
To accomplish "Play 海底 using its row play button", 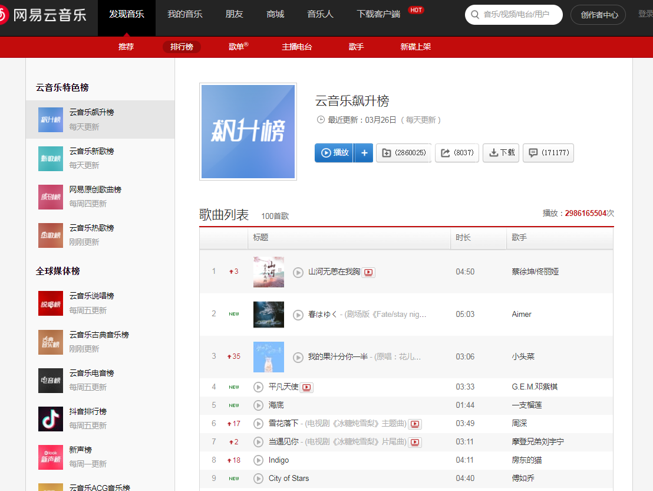I will [258, 405].
